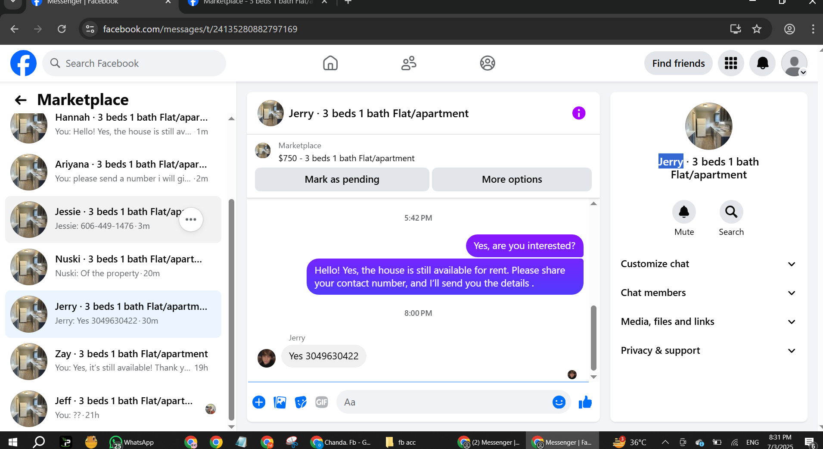Bookmark this page with the star

pyautogui.click(x=757, y=29)
